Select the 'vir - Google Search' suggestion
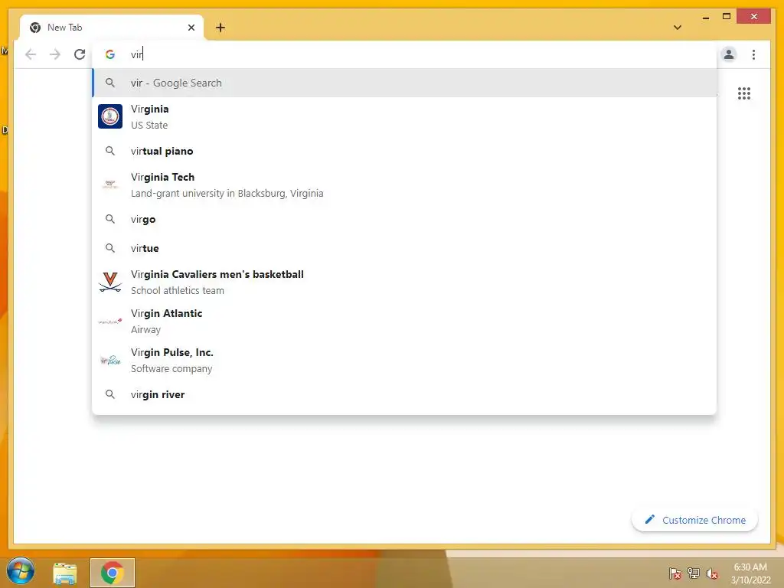The width and height of the screenshot is (784, 588). point(404,83)
